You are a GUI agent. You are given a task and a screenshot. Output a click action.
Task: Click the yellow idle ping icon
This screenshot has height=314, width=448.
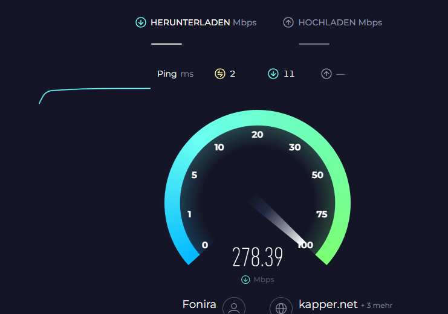tap(220, 74)
